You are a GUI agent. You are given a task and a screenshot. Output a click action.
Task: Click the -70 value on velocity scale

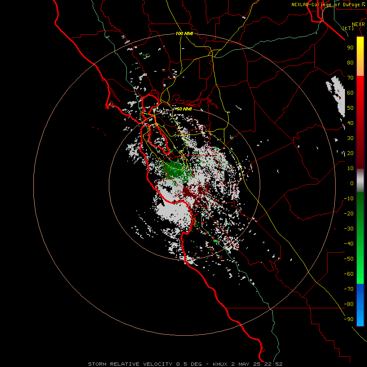[x=349, y=289]
